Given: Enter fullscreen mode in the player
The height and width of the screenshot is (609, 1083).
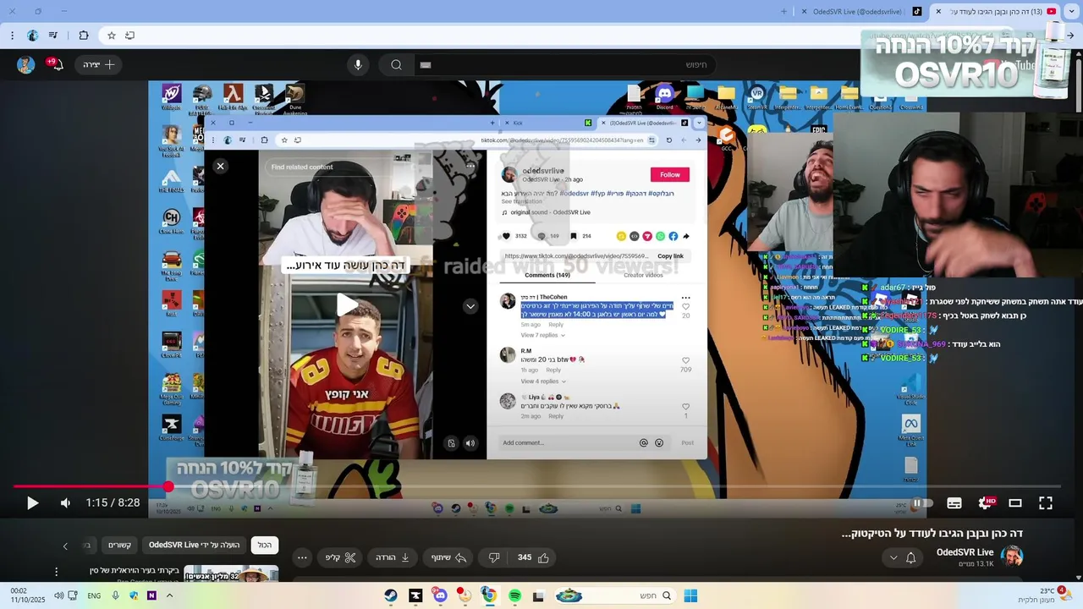Looking at the screenshot, I should coord(1046,503).
